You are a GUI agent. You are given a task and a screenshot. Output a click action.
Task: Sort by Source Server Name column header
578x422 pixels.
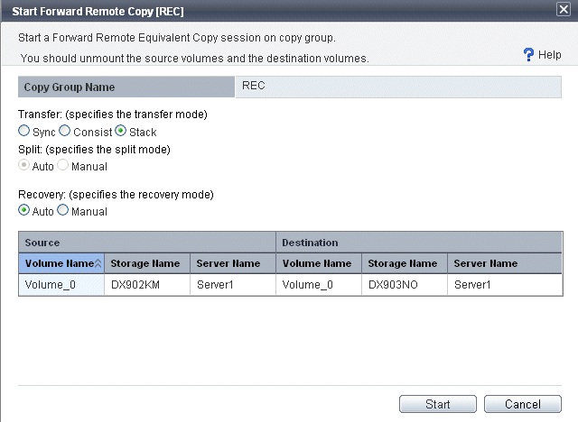tap(233, 263)
